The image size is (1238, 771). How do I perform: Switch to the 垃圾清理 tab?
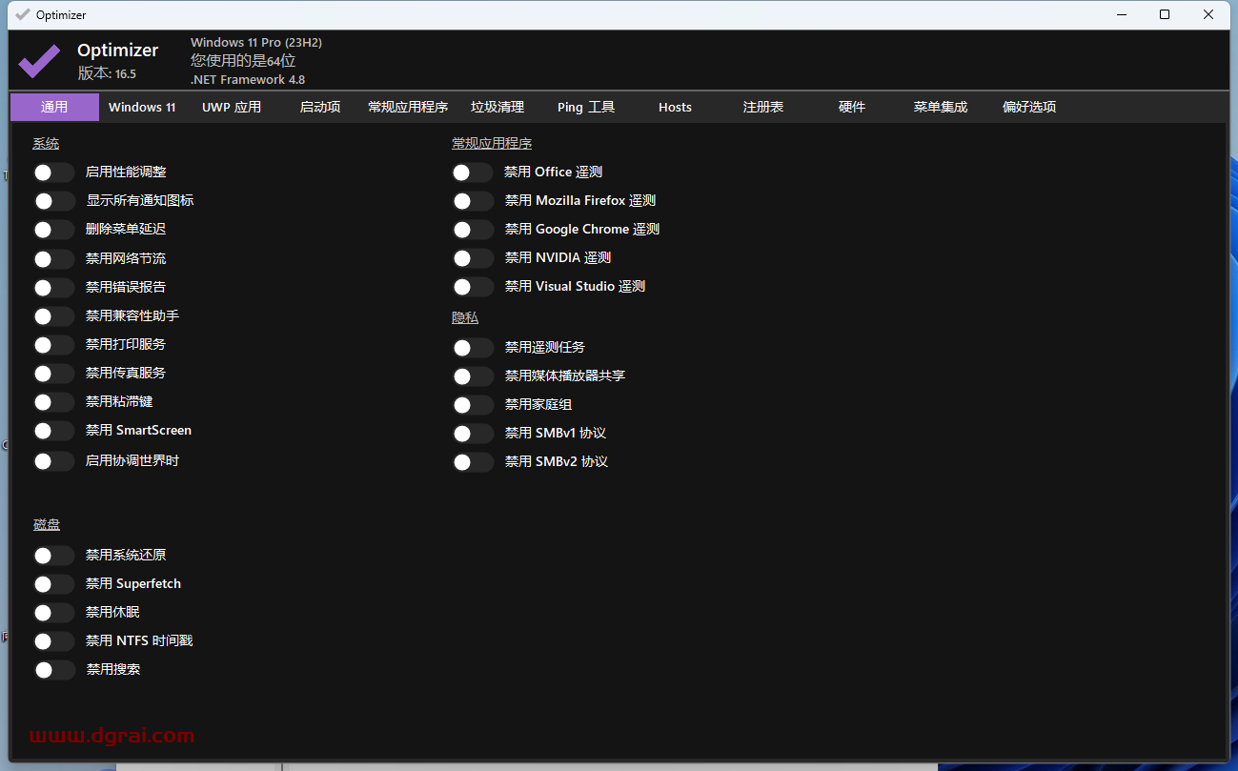(x=497, y=107)
